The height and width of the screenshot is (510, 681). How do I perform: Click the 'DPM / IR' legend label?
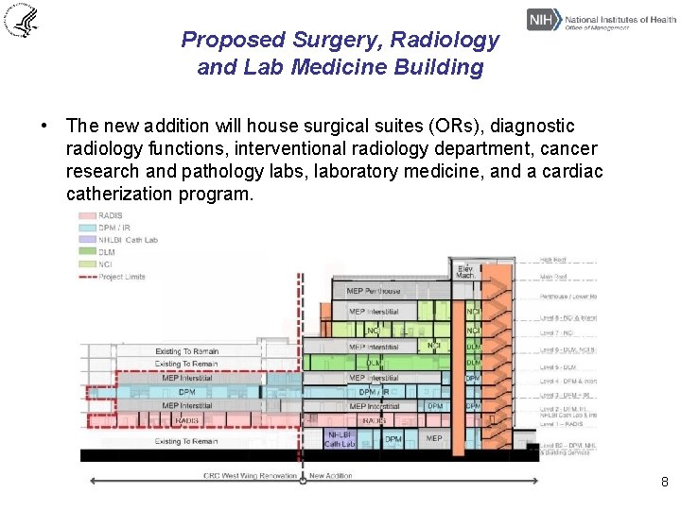coord(114,228)
